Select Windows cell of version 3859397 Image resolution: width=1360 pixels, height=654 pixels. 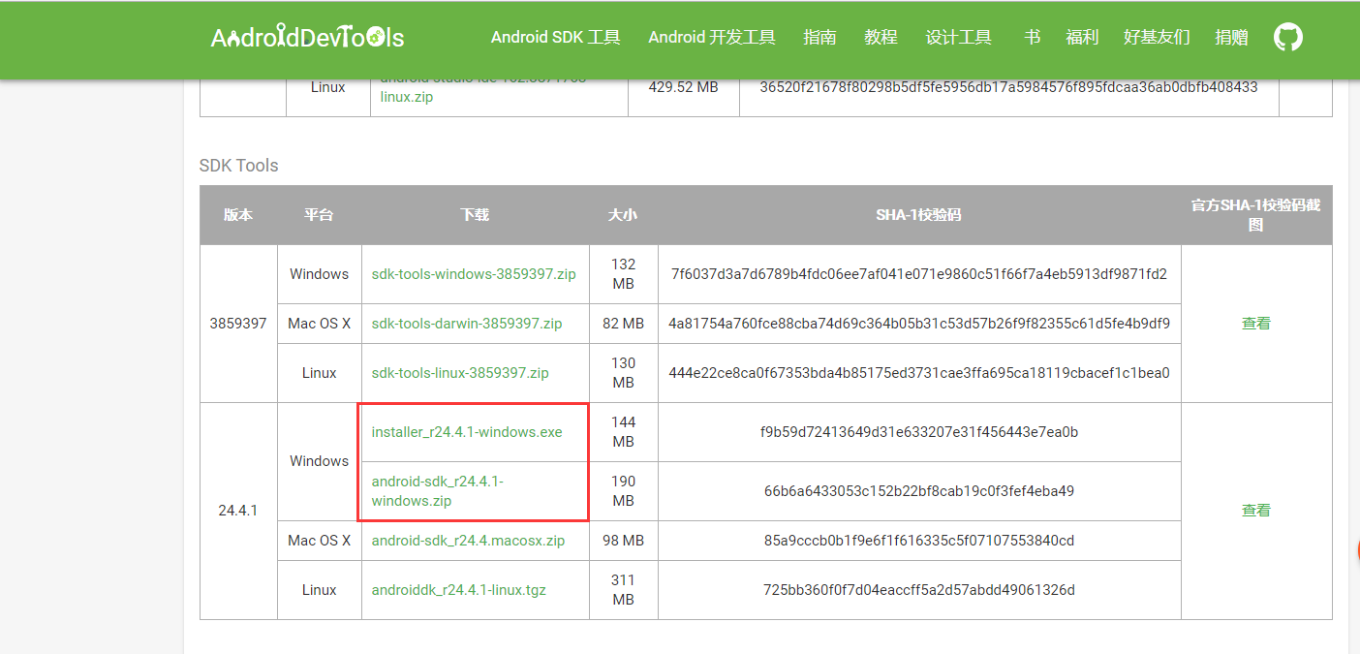[x=319, y=274]
